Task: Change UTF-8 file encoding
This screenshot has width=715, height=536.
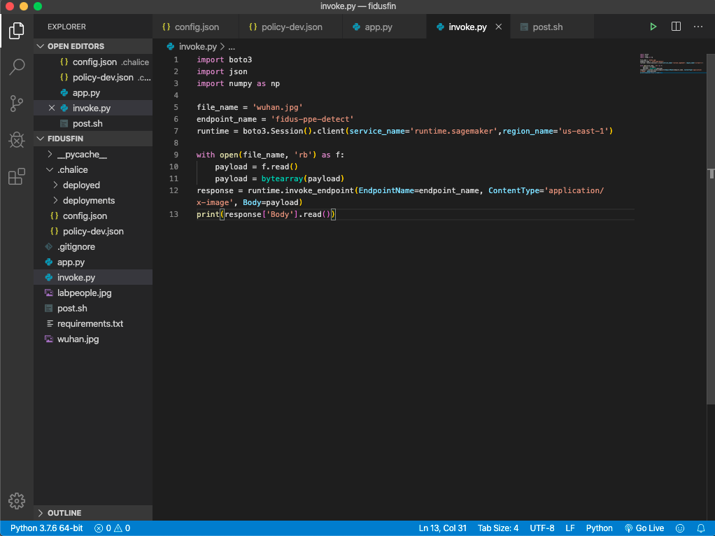Action: 541,528
